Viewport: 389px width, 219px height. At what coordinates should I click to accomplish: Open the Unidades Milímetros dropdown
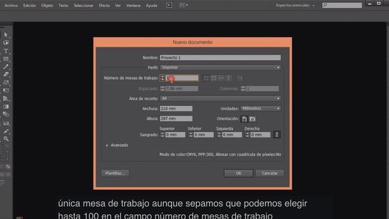pyautogui.click(x=261, y=108)
